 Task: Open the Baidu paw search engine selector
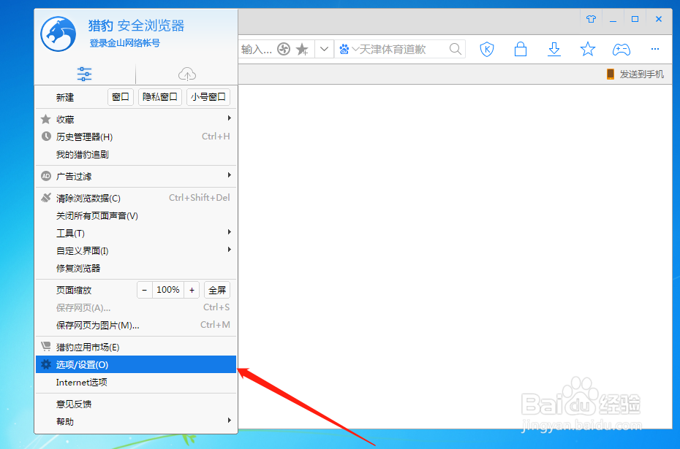(x=348, y=50)
